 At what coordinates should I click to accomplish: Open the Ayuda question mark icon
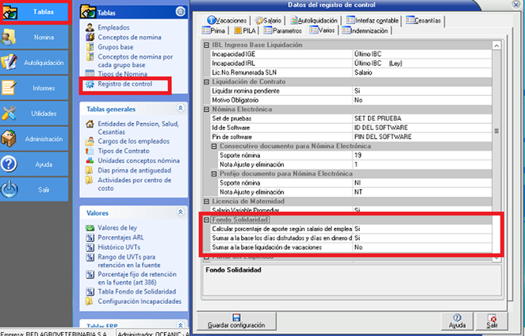click(x=10, y=164)
